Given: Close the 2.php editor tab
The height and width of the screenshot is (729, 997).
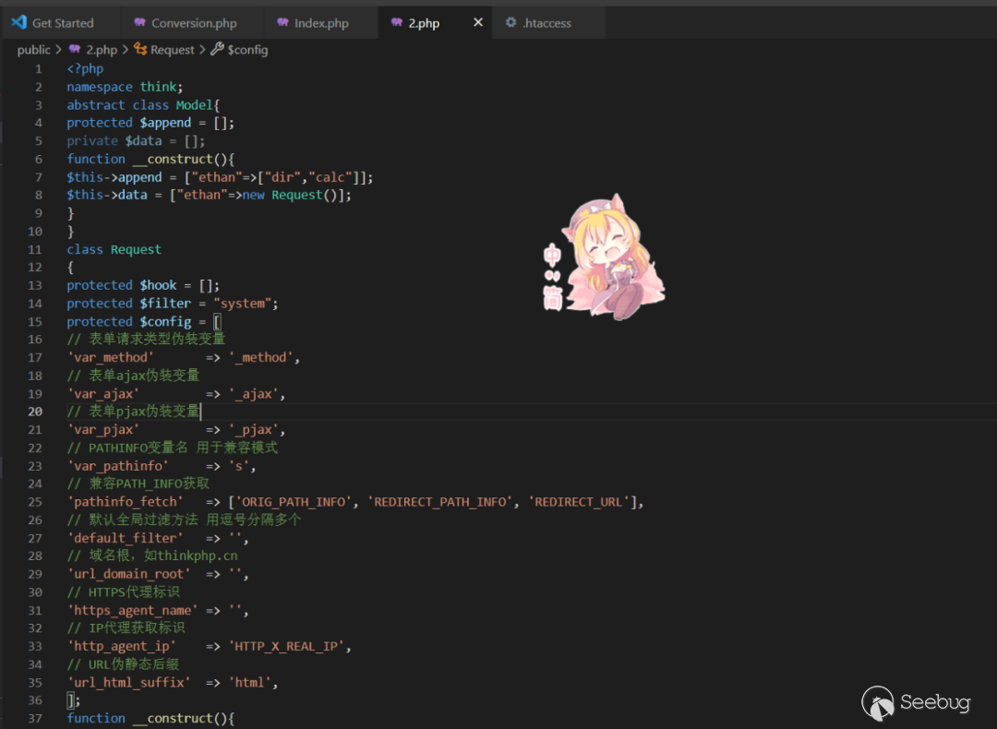Looking at the screenshot, I should (478, 22).
